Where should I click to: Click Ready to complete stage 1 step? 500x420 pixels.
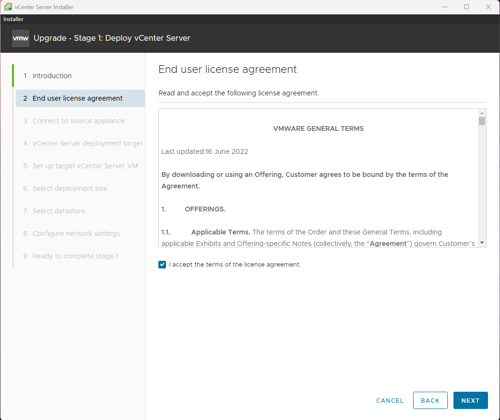75,256
